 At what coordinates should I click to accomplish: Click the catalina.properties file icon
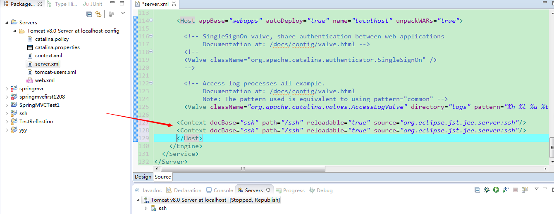tap(30, 47)
